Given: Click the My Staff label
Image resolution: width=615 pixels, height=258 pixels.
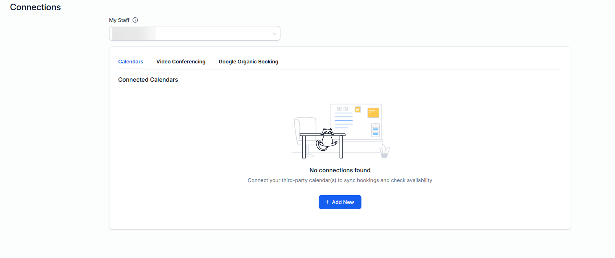Looking at the screenshot, I should point(119,20).
